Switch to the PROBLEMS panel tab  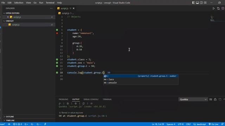pos(63,99)
